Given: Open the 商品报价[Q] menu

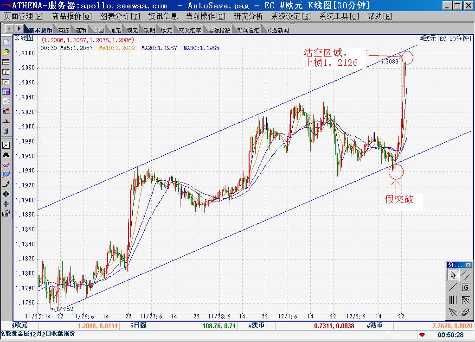Looking at the screenshot, I should click(72, 16).
